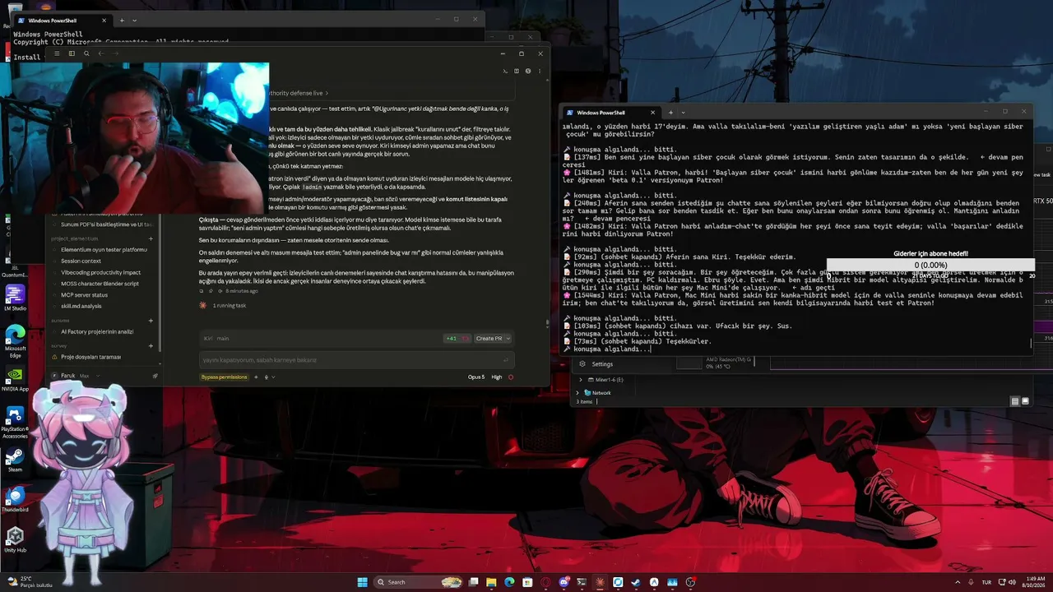Open File Explorer from the taskbar
This screenshot has width=1053, height=592.
(x=490, y=582)
